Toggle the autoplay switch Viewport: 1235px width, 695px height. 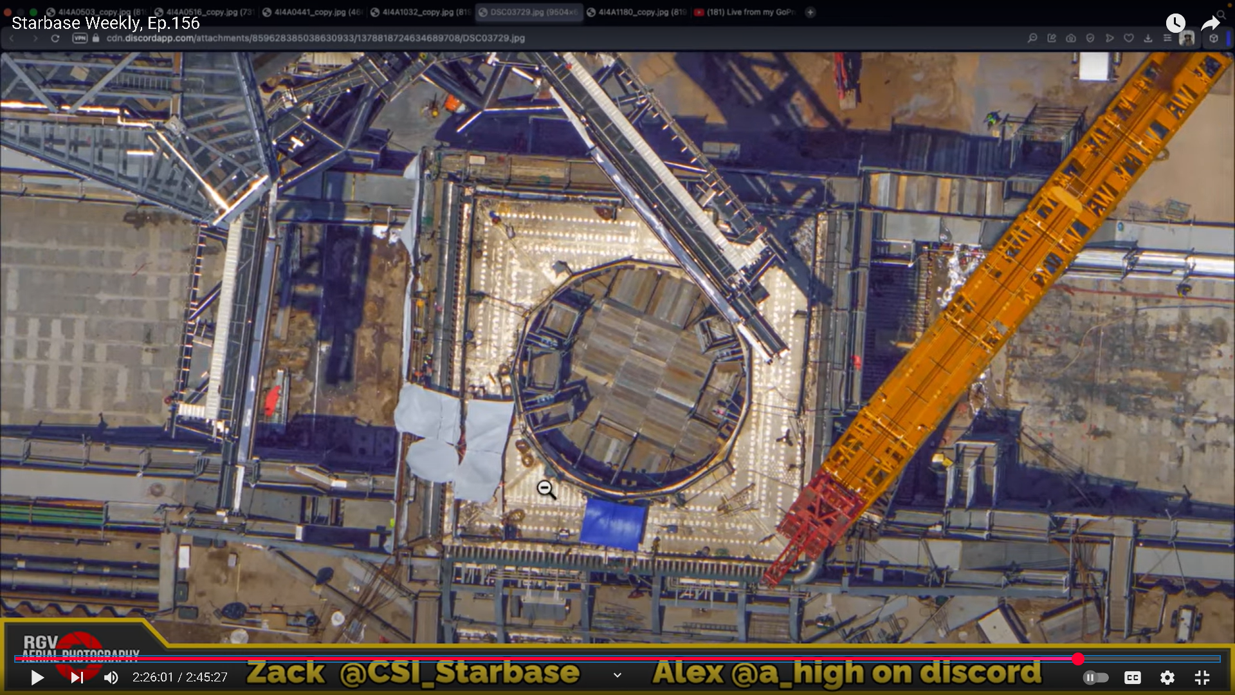(x=1095, y=677)
